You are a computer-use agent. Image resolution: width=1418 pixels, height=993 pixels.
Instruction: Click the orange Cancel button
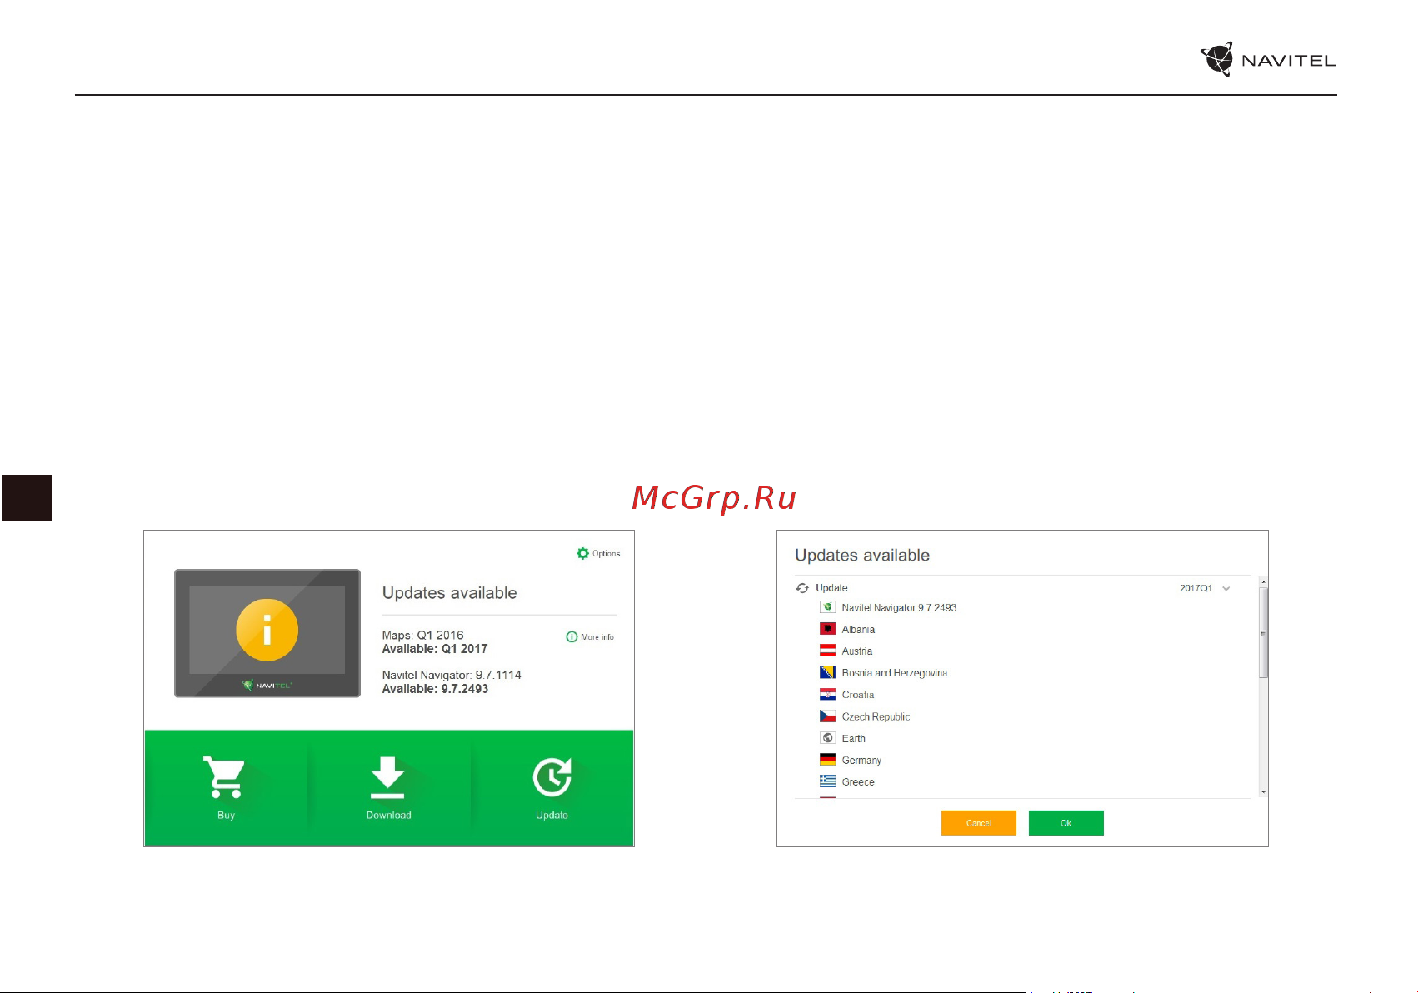click(x=979, y=823)
